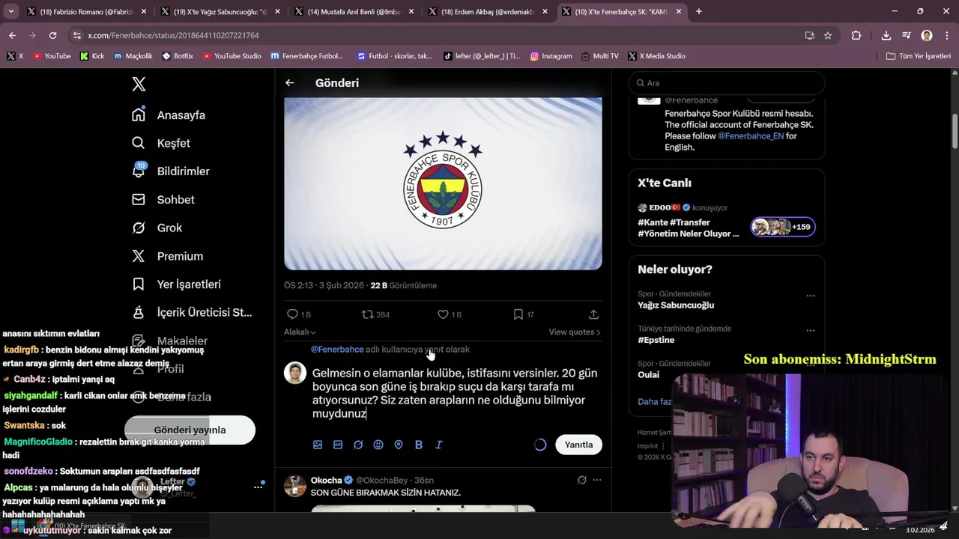Like the Fenerbahçe post heart icon
This screenshot has width=959, height=539.
(x=443, y=314)
